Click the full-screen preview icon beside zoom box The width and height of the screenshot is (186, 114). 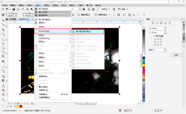(x=84, y=9)
